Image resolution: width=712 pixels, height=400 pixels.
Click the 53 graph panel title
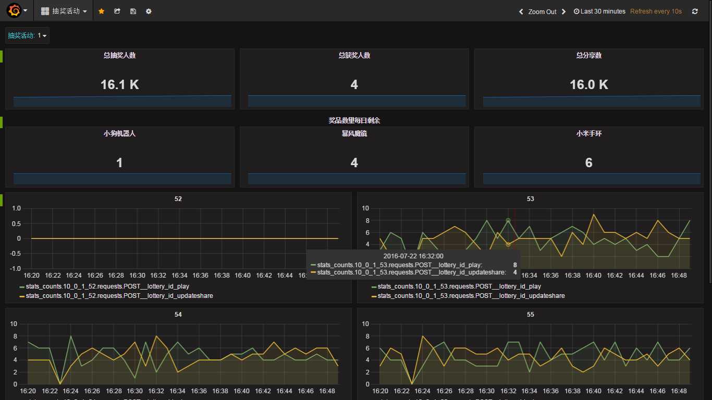coord(530,199)
